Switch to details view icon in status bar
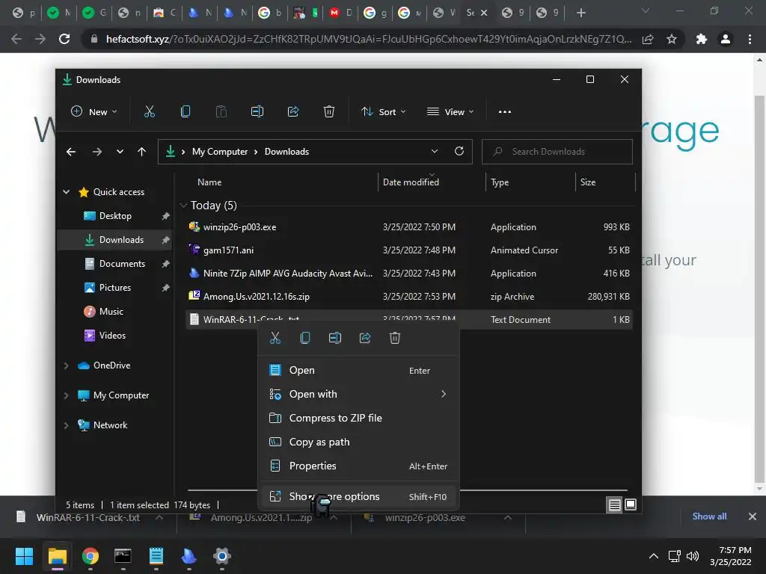766x574 pixels. [615, 504]
